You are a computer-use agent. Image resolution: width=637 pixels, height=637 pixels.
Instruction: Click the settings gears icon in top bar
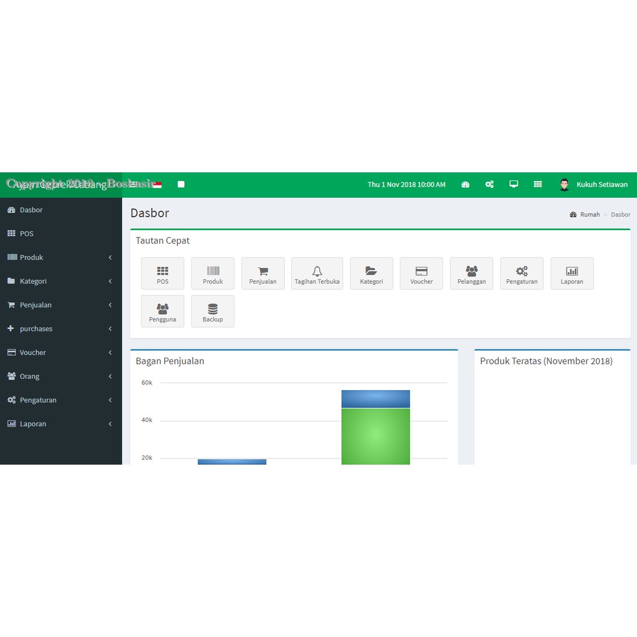click(490, 185)
